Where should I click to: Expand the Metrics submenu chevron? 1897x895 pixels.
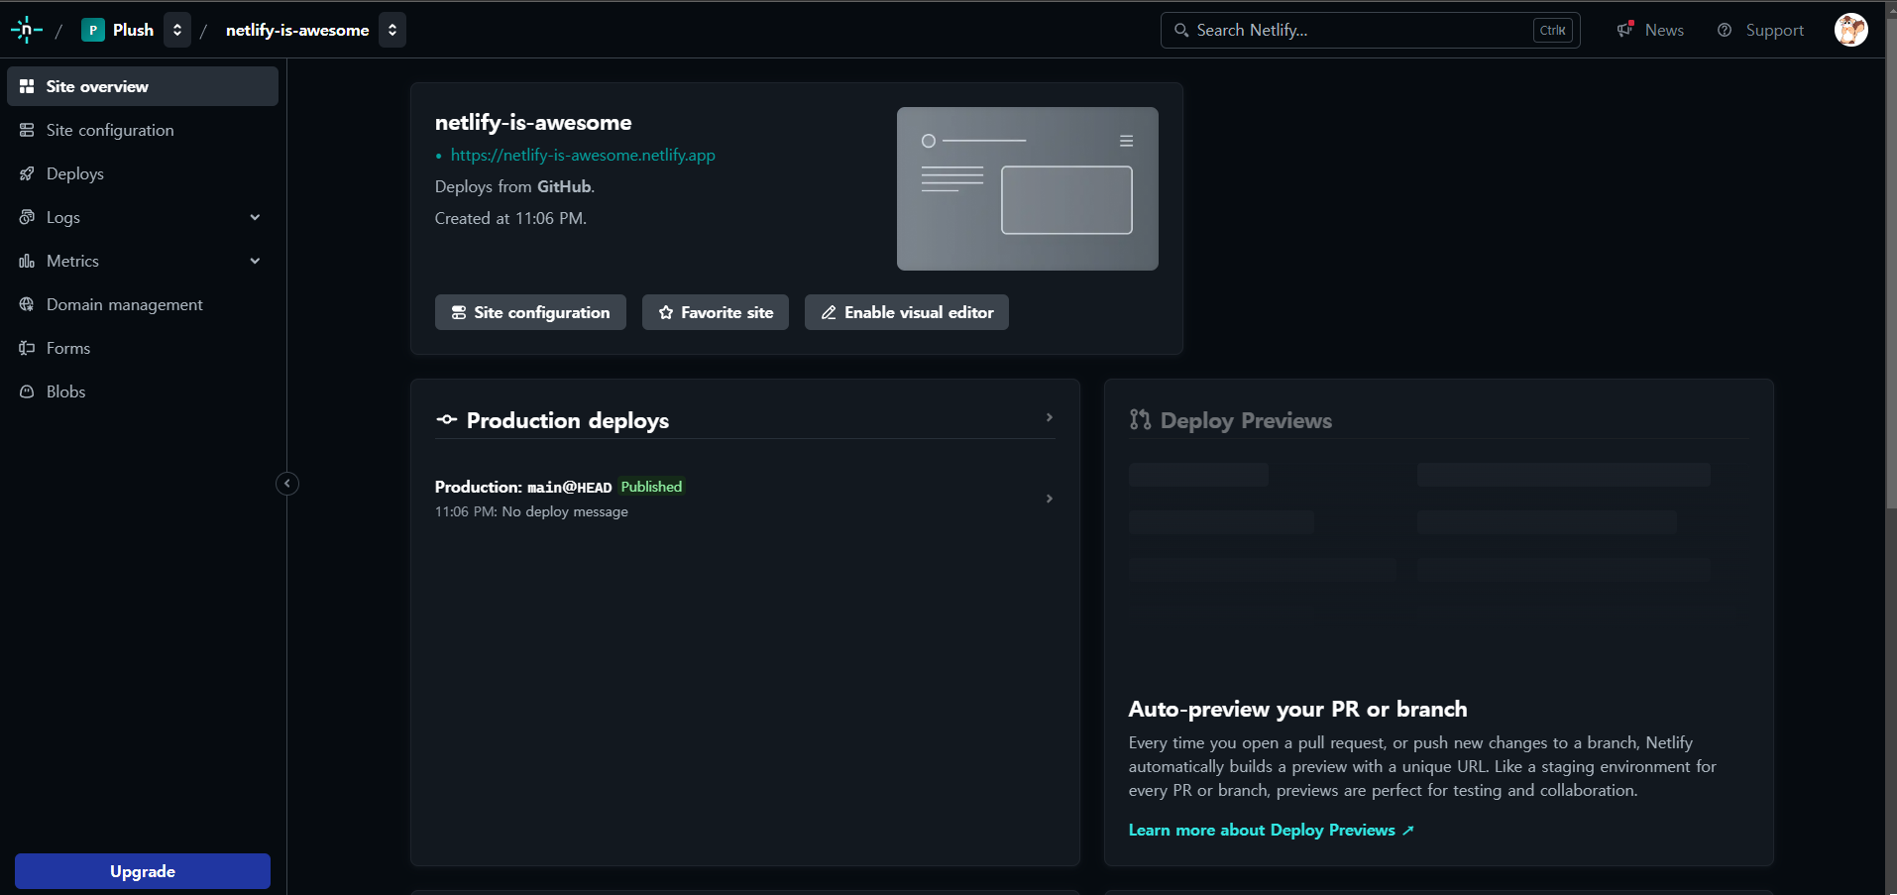tap(255, 261)
